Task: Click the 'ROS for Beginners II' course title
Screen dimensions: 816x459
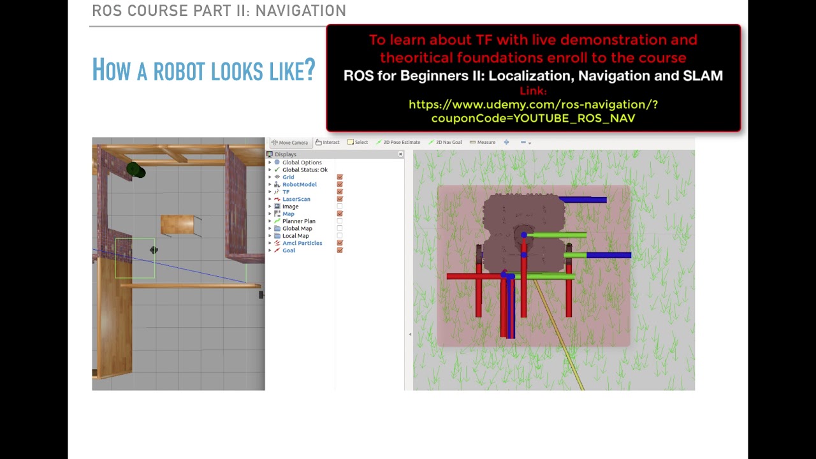Action: coord(533,76)
